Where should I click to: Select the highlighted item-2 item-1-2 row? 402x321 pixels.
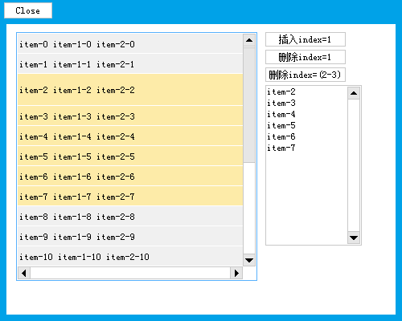(130, 90)
